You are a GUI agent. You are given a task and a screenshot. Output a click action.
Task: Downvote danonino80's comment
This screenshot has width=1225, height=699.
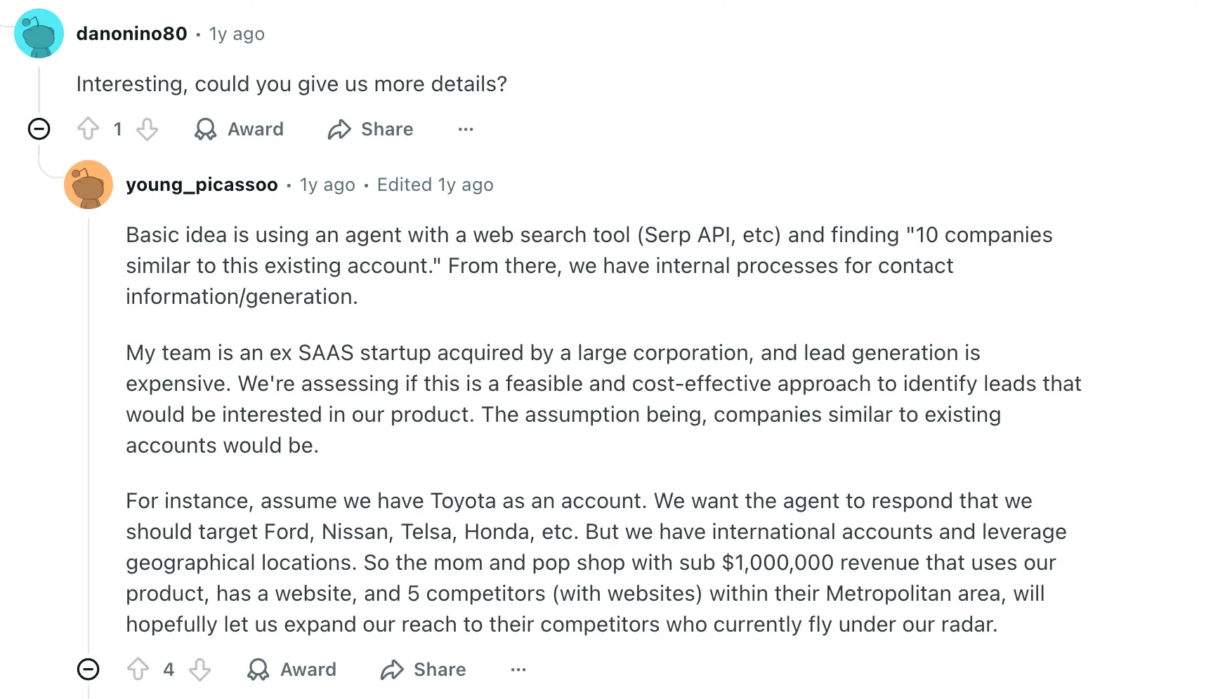coord(147,129)
